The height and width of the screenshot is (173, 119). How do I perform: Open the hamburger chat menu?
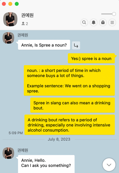coord(112,22)
